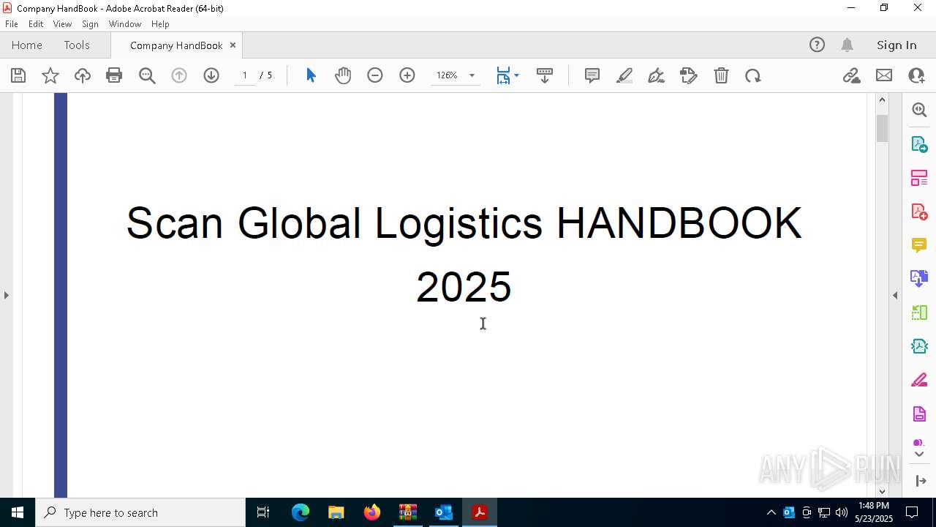Print the document
Screen dimensions: 936x527
click(x=114, y=75)
